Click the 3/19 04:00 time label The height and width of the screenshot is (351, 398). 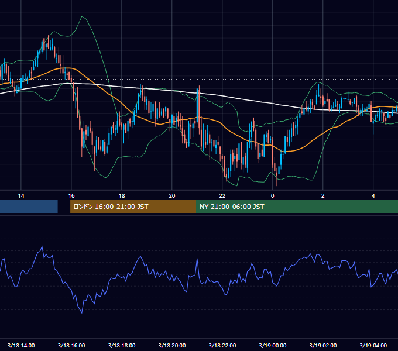coord(373,345)
